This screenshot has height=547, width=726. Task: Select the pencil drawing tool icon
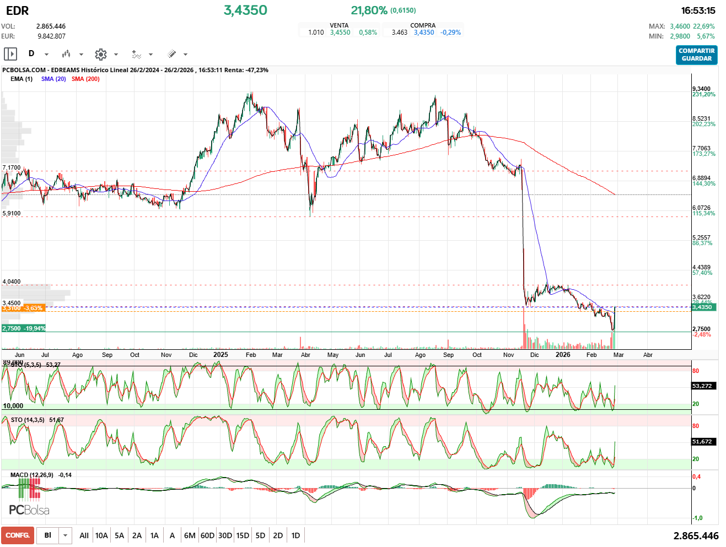171,54
